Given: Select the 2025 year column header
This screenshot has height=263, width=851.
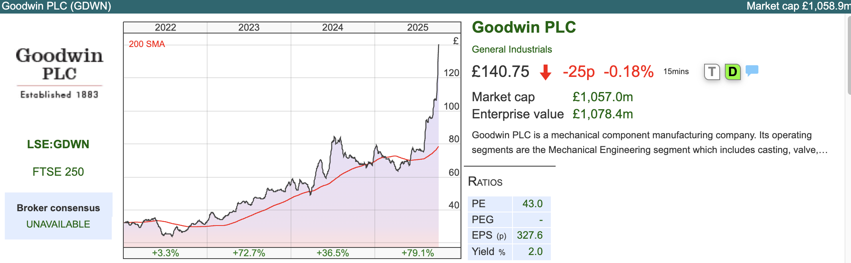Looking at the screenshot, I should (418, 27).
